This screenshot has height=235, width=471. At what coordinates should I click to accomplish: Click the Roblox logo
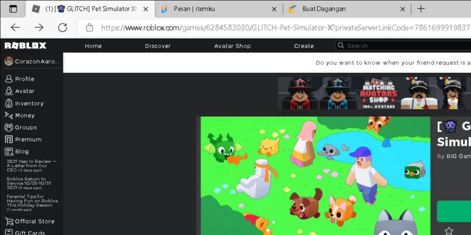(26, 45)
